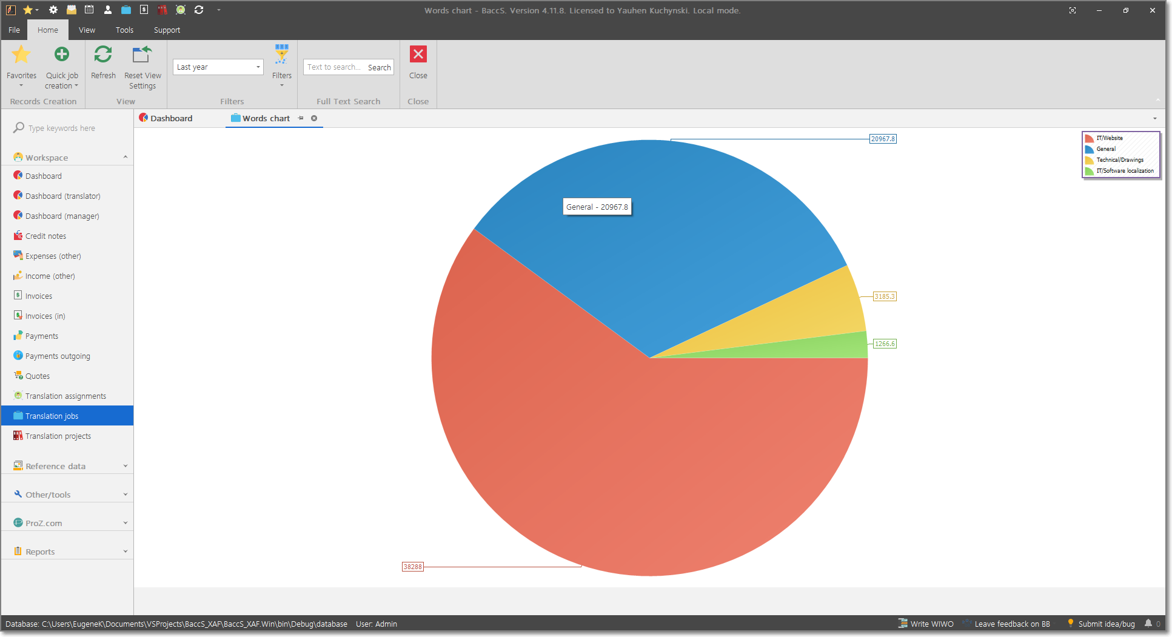Image resolution: width=1172 pixels, height=637 pixels.
Task: Open quick access toolbar customize arrow
Action: [x=219, y=10]
